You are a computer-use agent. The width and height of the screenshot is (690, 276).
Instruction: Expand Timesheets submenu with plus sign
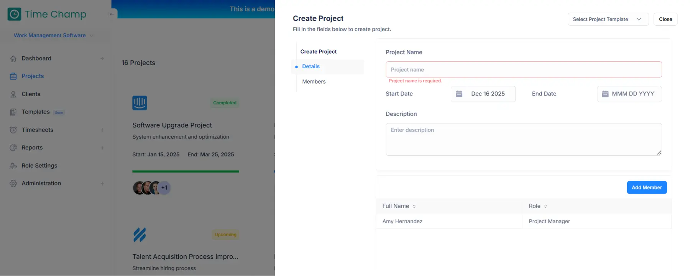click(102, 130)
